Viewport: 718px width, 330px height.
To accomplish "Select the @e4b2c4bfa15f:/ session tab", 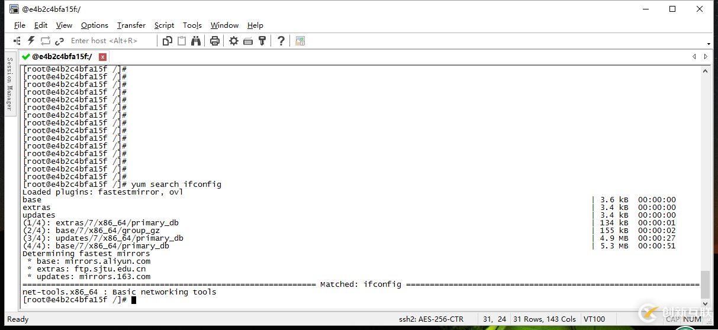I will tap(64, 57).
